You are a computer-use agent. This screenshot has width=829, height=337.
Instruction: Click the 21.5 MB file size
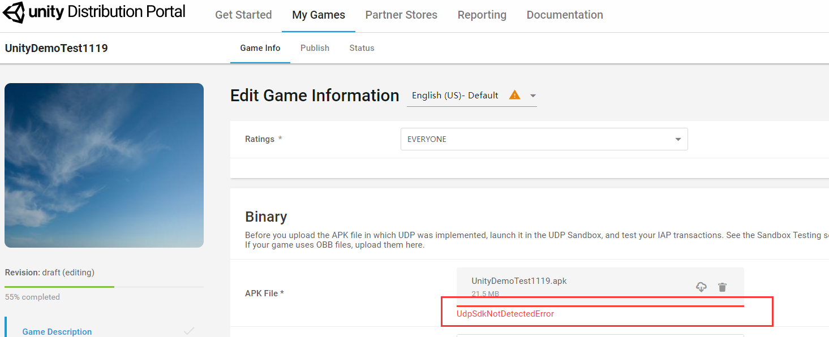(x=485, y=294)
